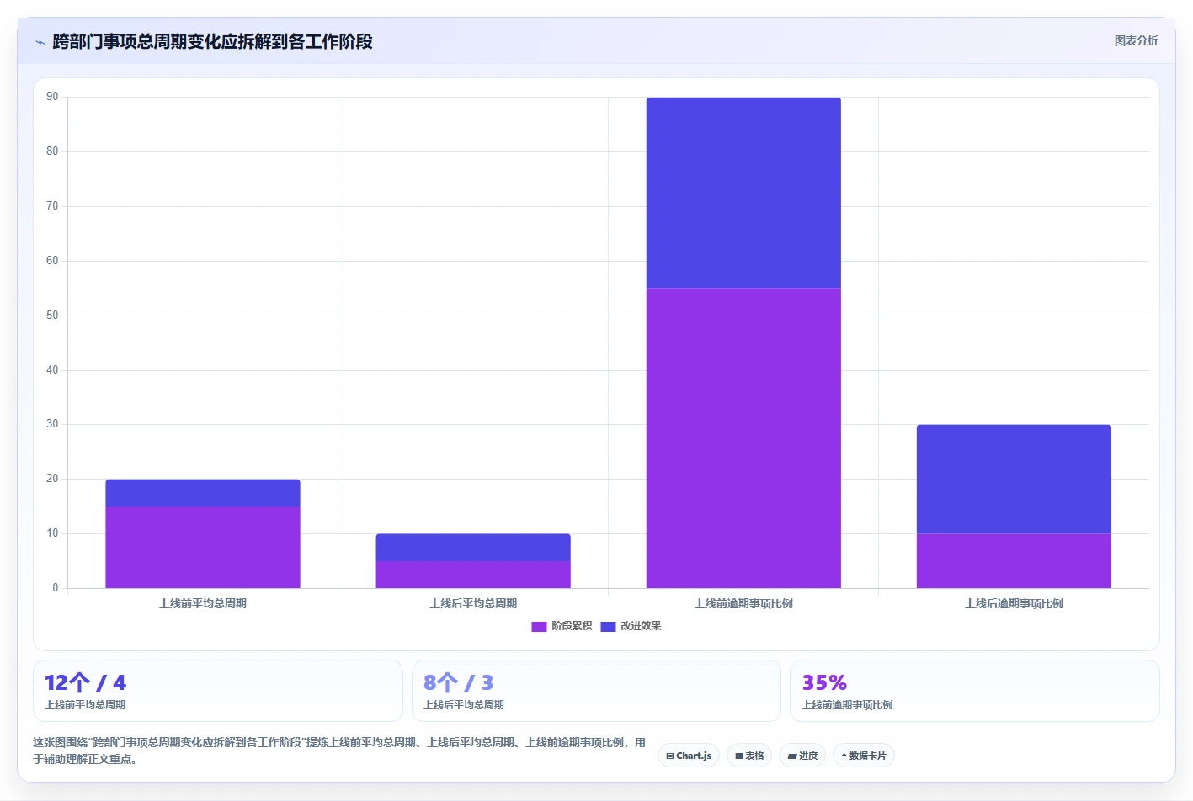Click the blue segment of the 上线后逾期事项比例 bar
The height and width of the screenshot is (801, 1193).
[1014, 479]
